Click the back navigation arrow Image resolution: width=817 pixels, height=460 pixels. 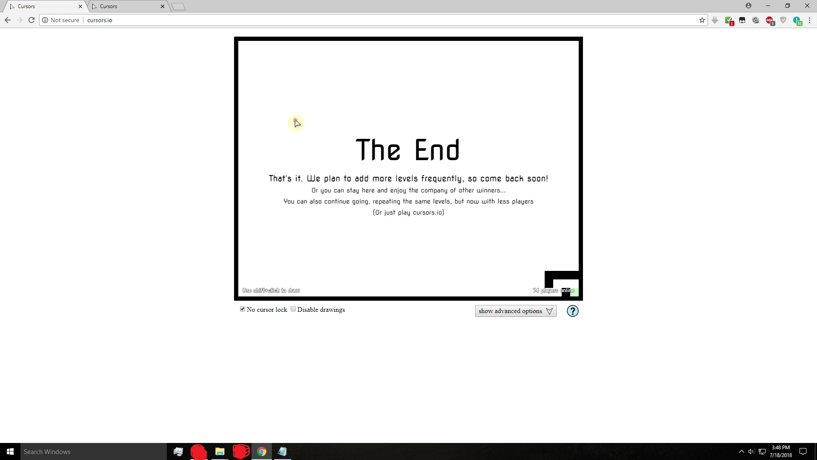(7, 20)
